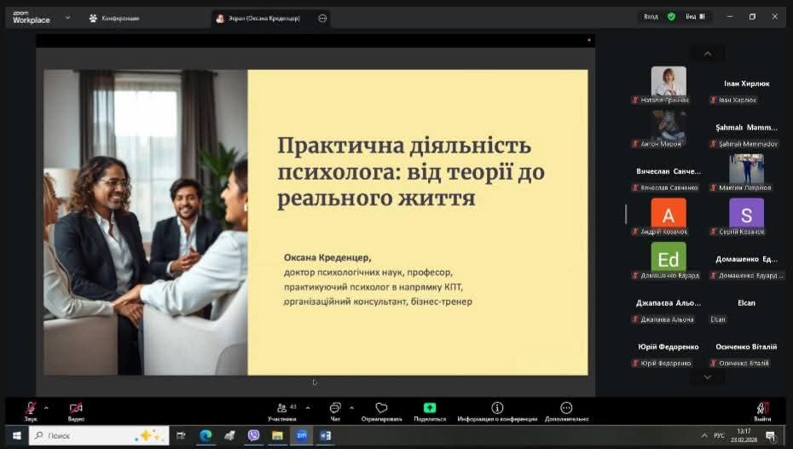Screen dimensions: 793x449
Task: Click the green Поделиться share screen button
Action: (x=430, y=409)
